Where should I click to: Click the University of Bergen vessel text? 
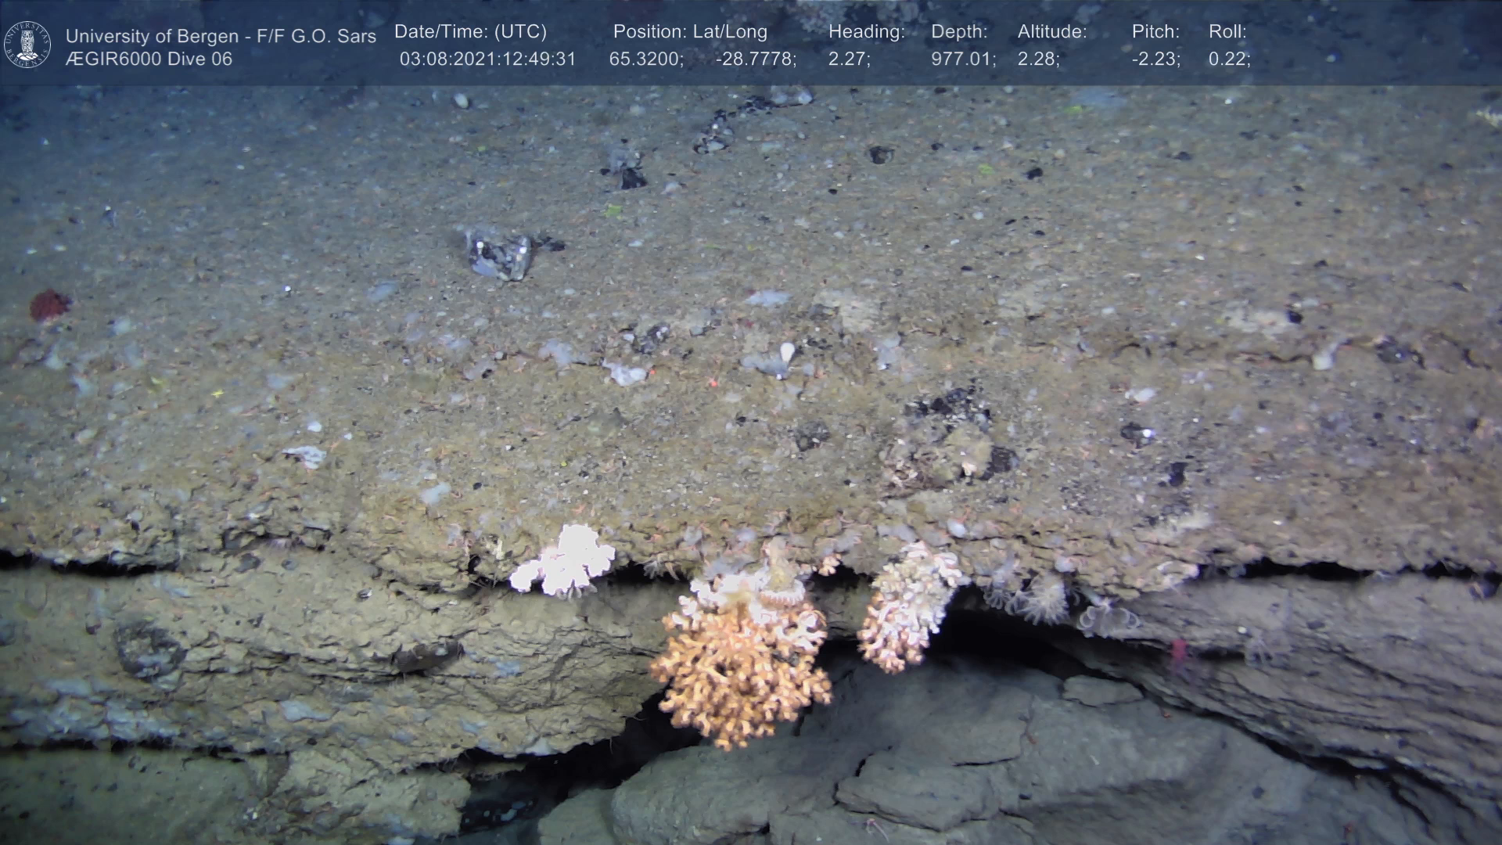pyautogui.click(x=221, y=36)
